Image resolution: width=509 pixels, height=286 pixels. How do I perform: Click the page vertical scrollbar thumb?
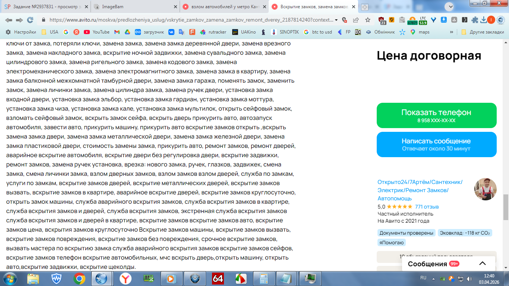tap(506, 207)
